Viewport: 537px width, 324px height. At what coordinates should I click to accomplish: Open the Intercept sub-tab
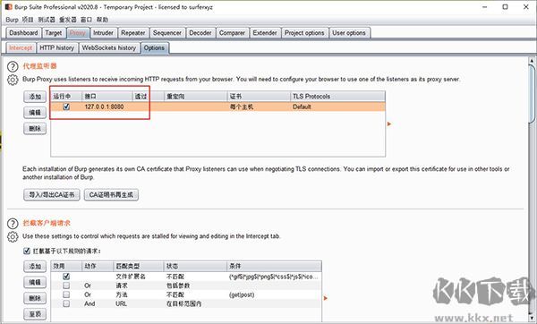pyautogui.click(x=21, y=47)
